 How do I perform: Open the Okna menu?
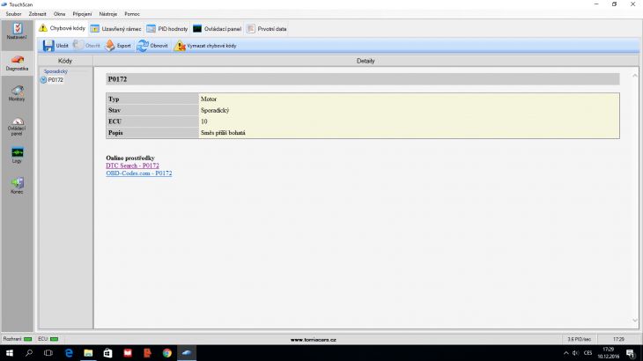(x=60, y=14)
